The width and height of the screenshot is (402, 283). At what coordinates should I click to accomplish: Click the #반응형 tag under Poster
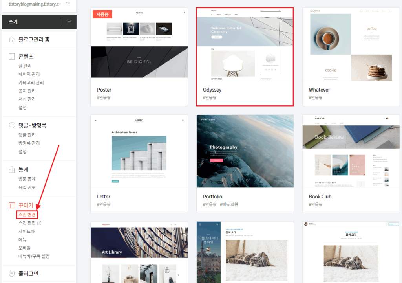click(104, 97)
